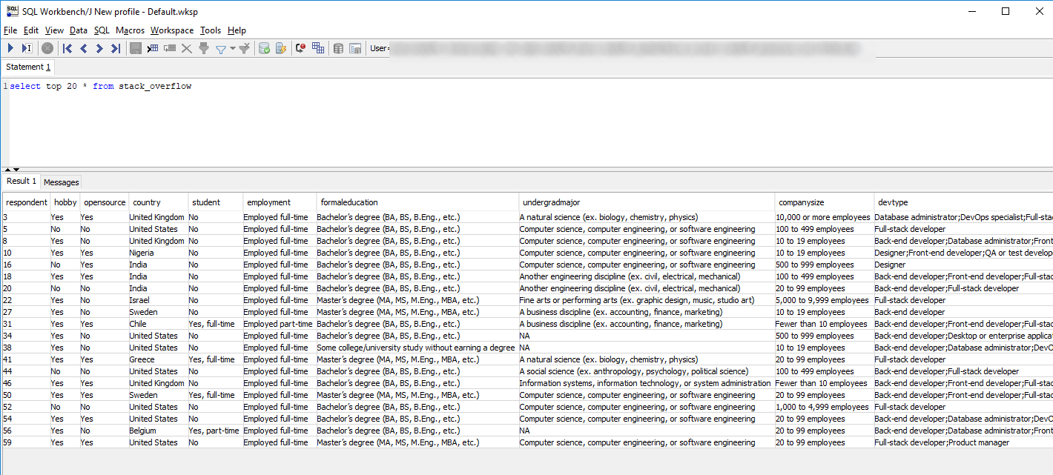Select the country cell 'Belgium'
The image size is (1053, 475).
158,431
